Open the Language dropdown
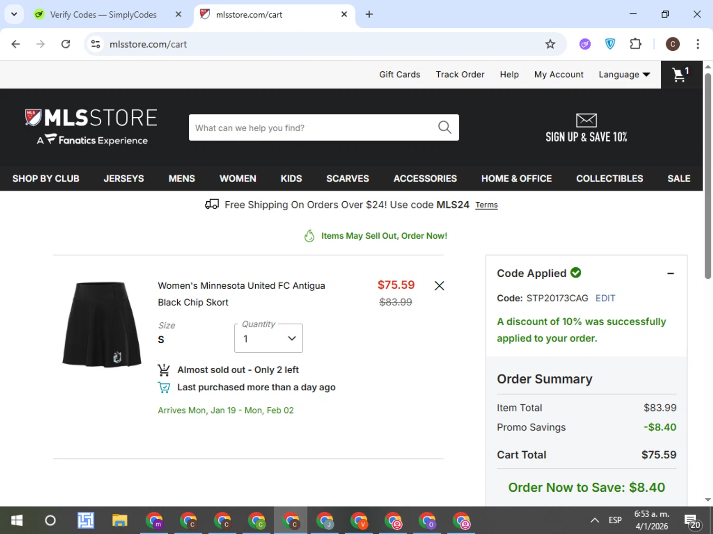 [x=624, y=75]
